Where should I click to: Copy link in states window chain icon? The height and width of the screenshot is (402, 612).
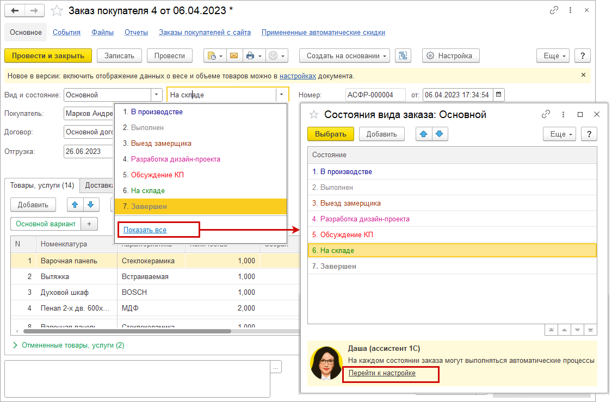pyautogui.click(x=546, y=114)
